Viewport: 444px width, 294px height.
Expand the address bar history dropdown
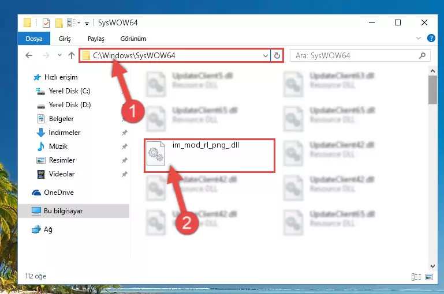[266, 56]
